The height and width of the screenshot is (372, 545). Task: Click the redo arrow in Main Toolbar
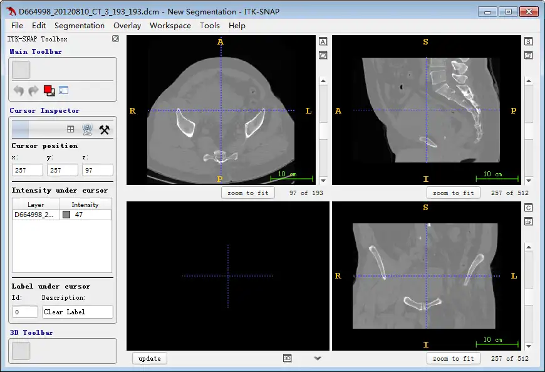point(33,91)
